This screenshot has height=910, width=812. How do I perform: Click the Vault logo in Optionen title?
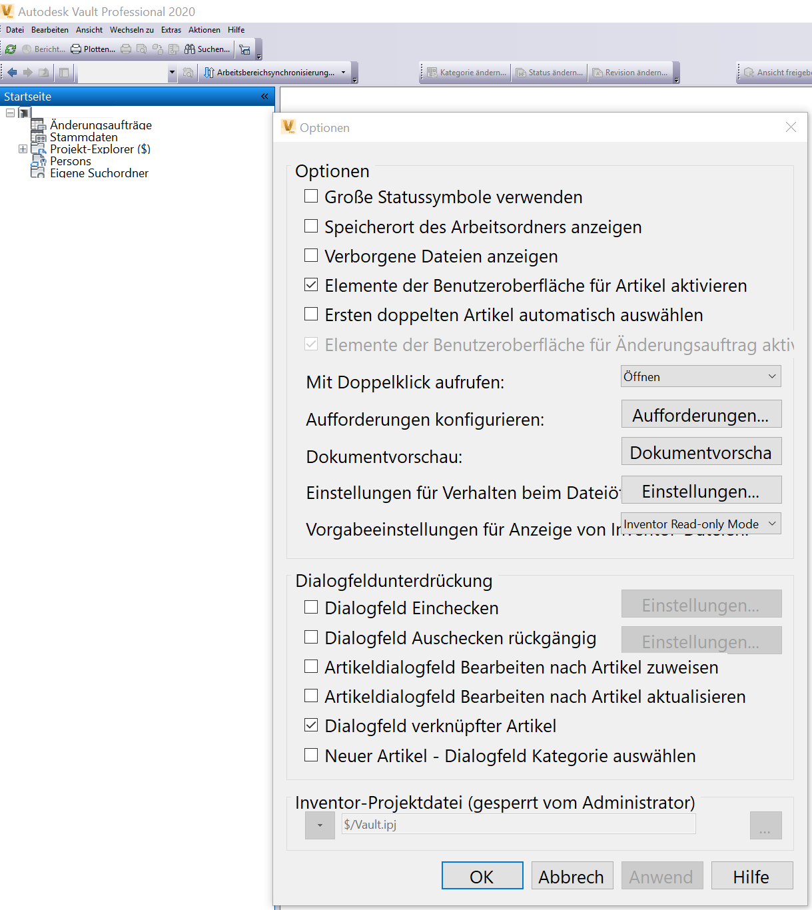click(288, 127)
